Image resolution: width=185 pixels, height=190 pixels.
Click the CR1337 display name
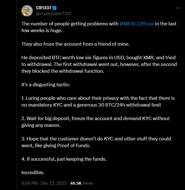click(44, 8)
